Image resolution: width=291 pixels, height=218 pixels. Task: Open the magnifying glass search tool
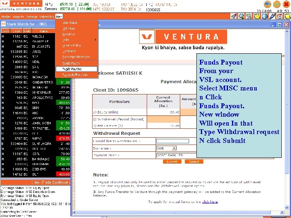tap(241, 16)
